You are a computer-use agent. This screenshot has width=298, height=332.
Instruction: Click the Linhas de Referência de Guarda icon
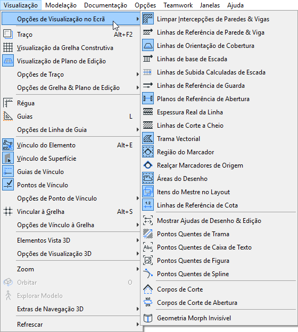click(148, 86)
